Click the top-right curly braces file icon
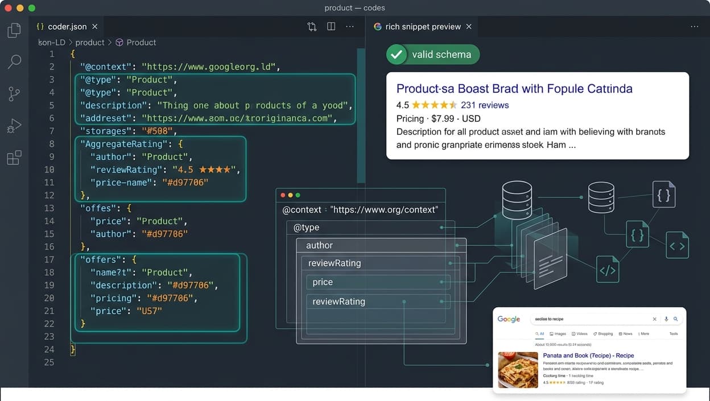 click(x=664, y=194)
